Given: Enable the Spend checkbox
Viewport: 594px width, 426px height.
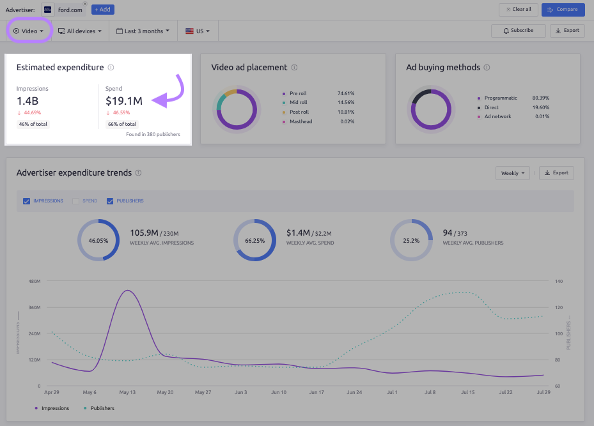Looking at the screenshot, I should click(x=76, y=201).
